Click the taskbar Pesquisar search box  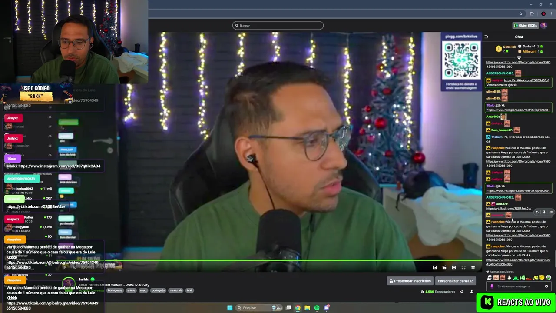click(x=259, y=308)
